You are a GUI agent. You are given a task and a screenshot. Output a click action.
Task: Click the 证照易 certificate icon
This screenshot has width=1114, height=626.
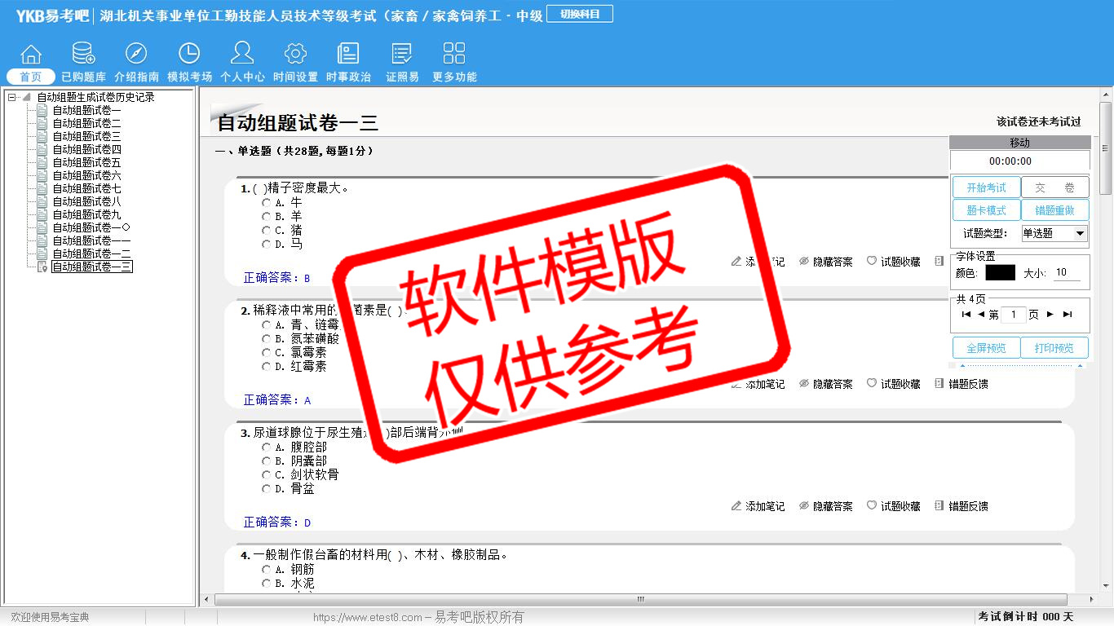(402, 55)
